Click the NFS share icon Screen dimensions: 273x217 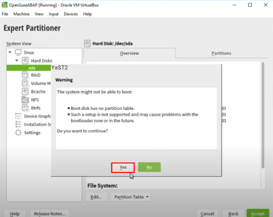click(25, 100)
